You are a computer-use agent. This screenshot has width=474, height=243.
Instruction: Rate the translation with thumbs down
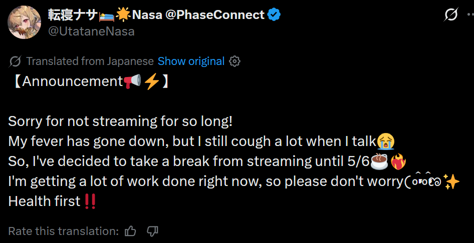click(x=152, y=231)
